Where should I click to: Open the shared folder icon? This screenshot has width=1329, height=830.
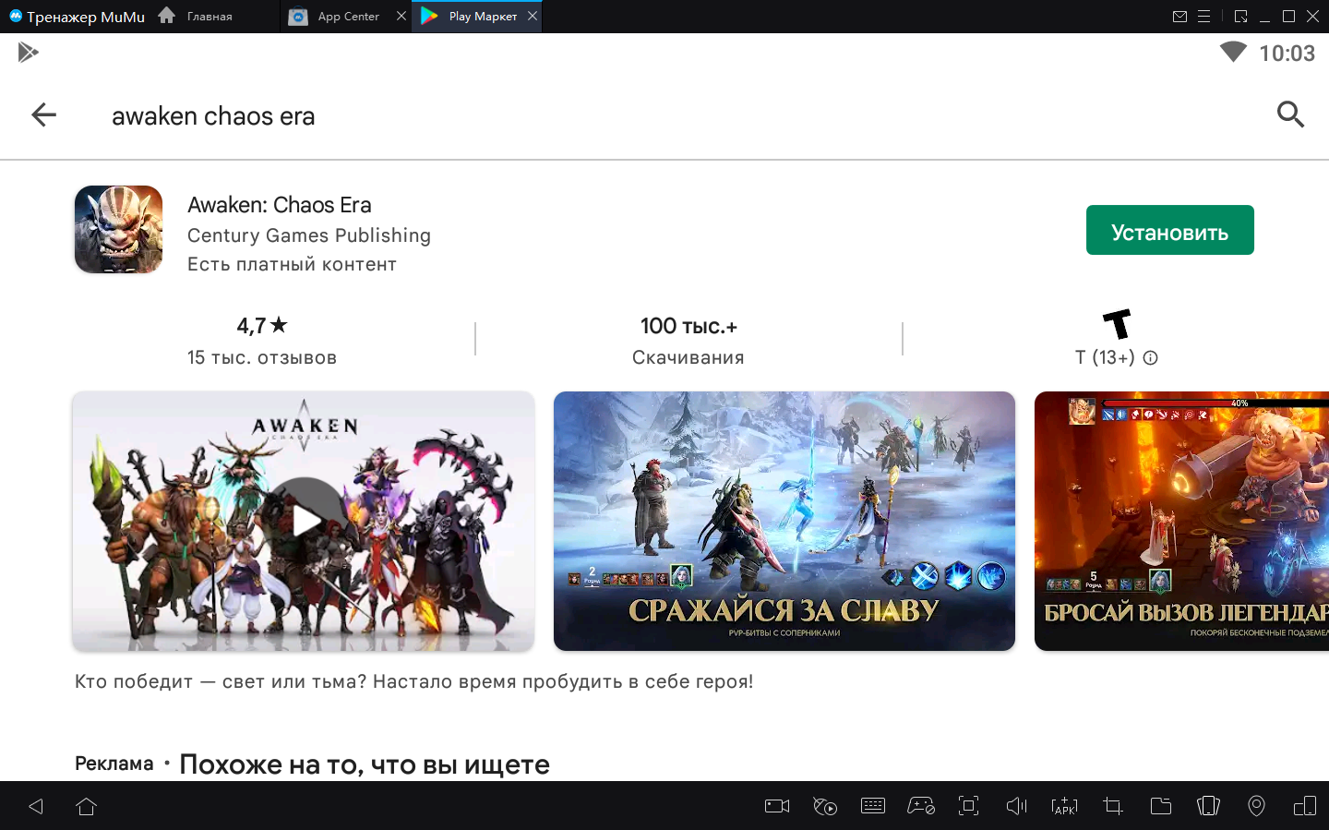coord(1160,806)
